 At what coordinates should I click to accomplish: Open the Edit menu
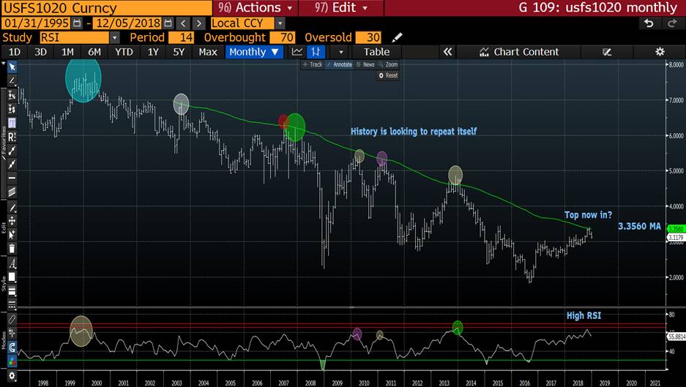point(343,7)
